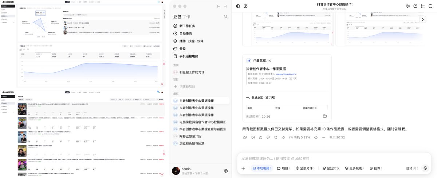This screenshot has width=437, height=178.
Task: Focus the message input field
Action: pos(334,158)
